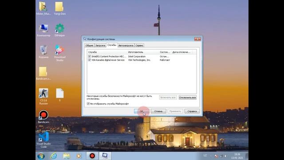Click the Включить все button
The width and height of the screenshot is (284, 160).
[x=168, y=97]
